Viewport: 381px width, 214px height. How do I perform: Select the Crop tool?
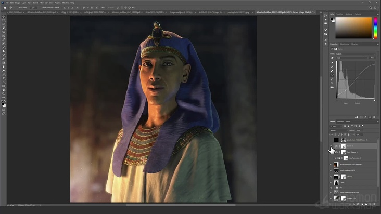(4, 32)
